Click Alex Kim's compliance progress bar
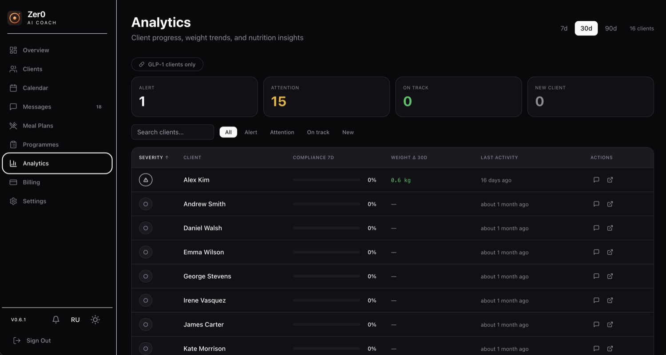 pyautogui.click(x=326, y=180)
